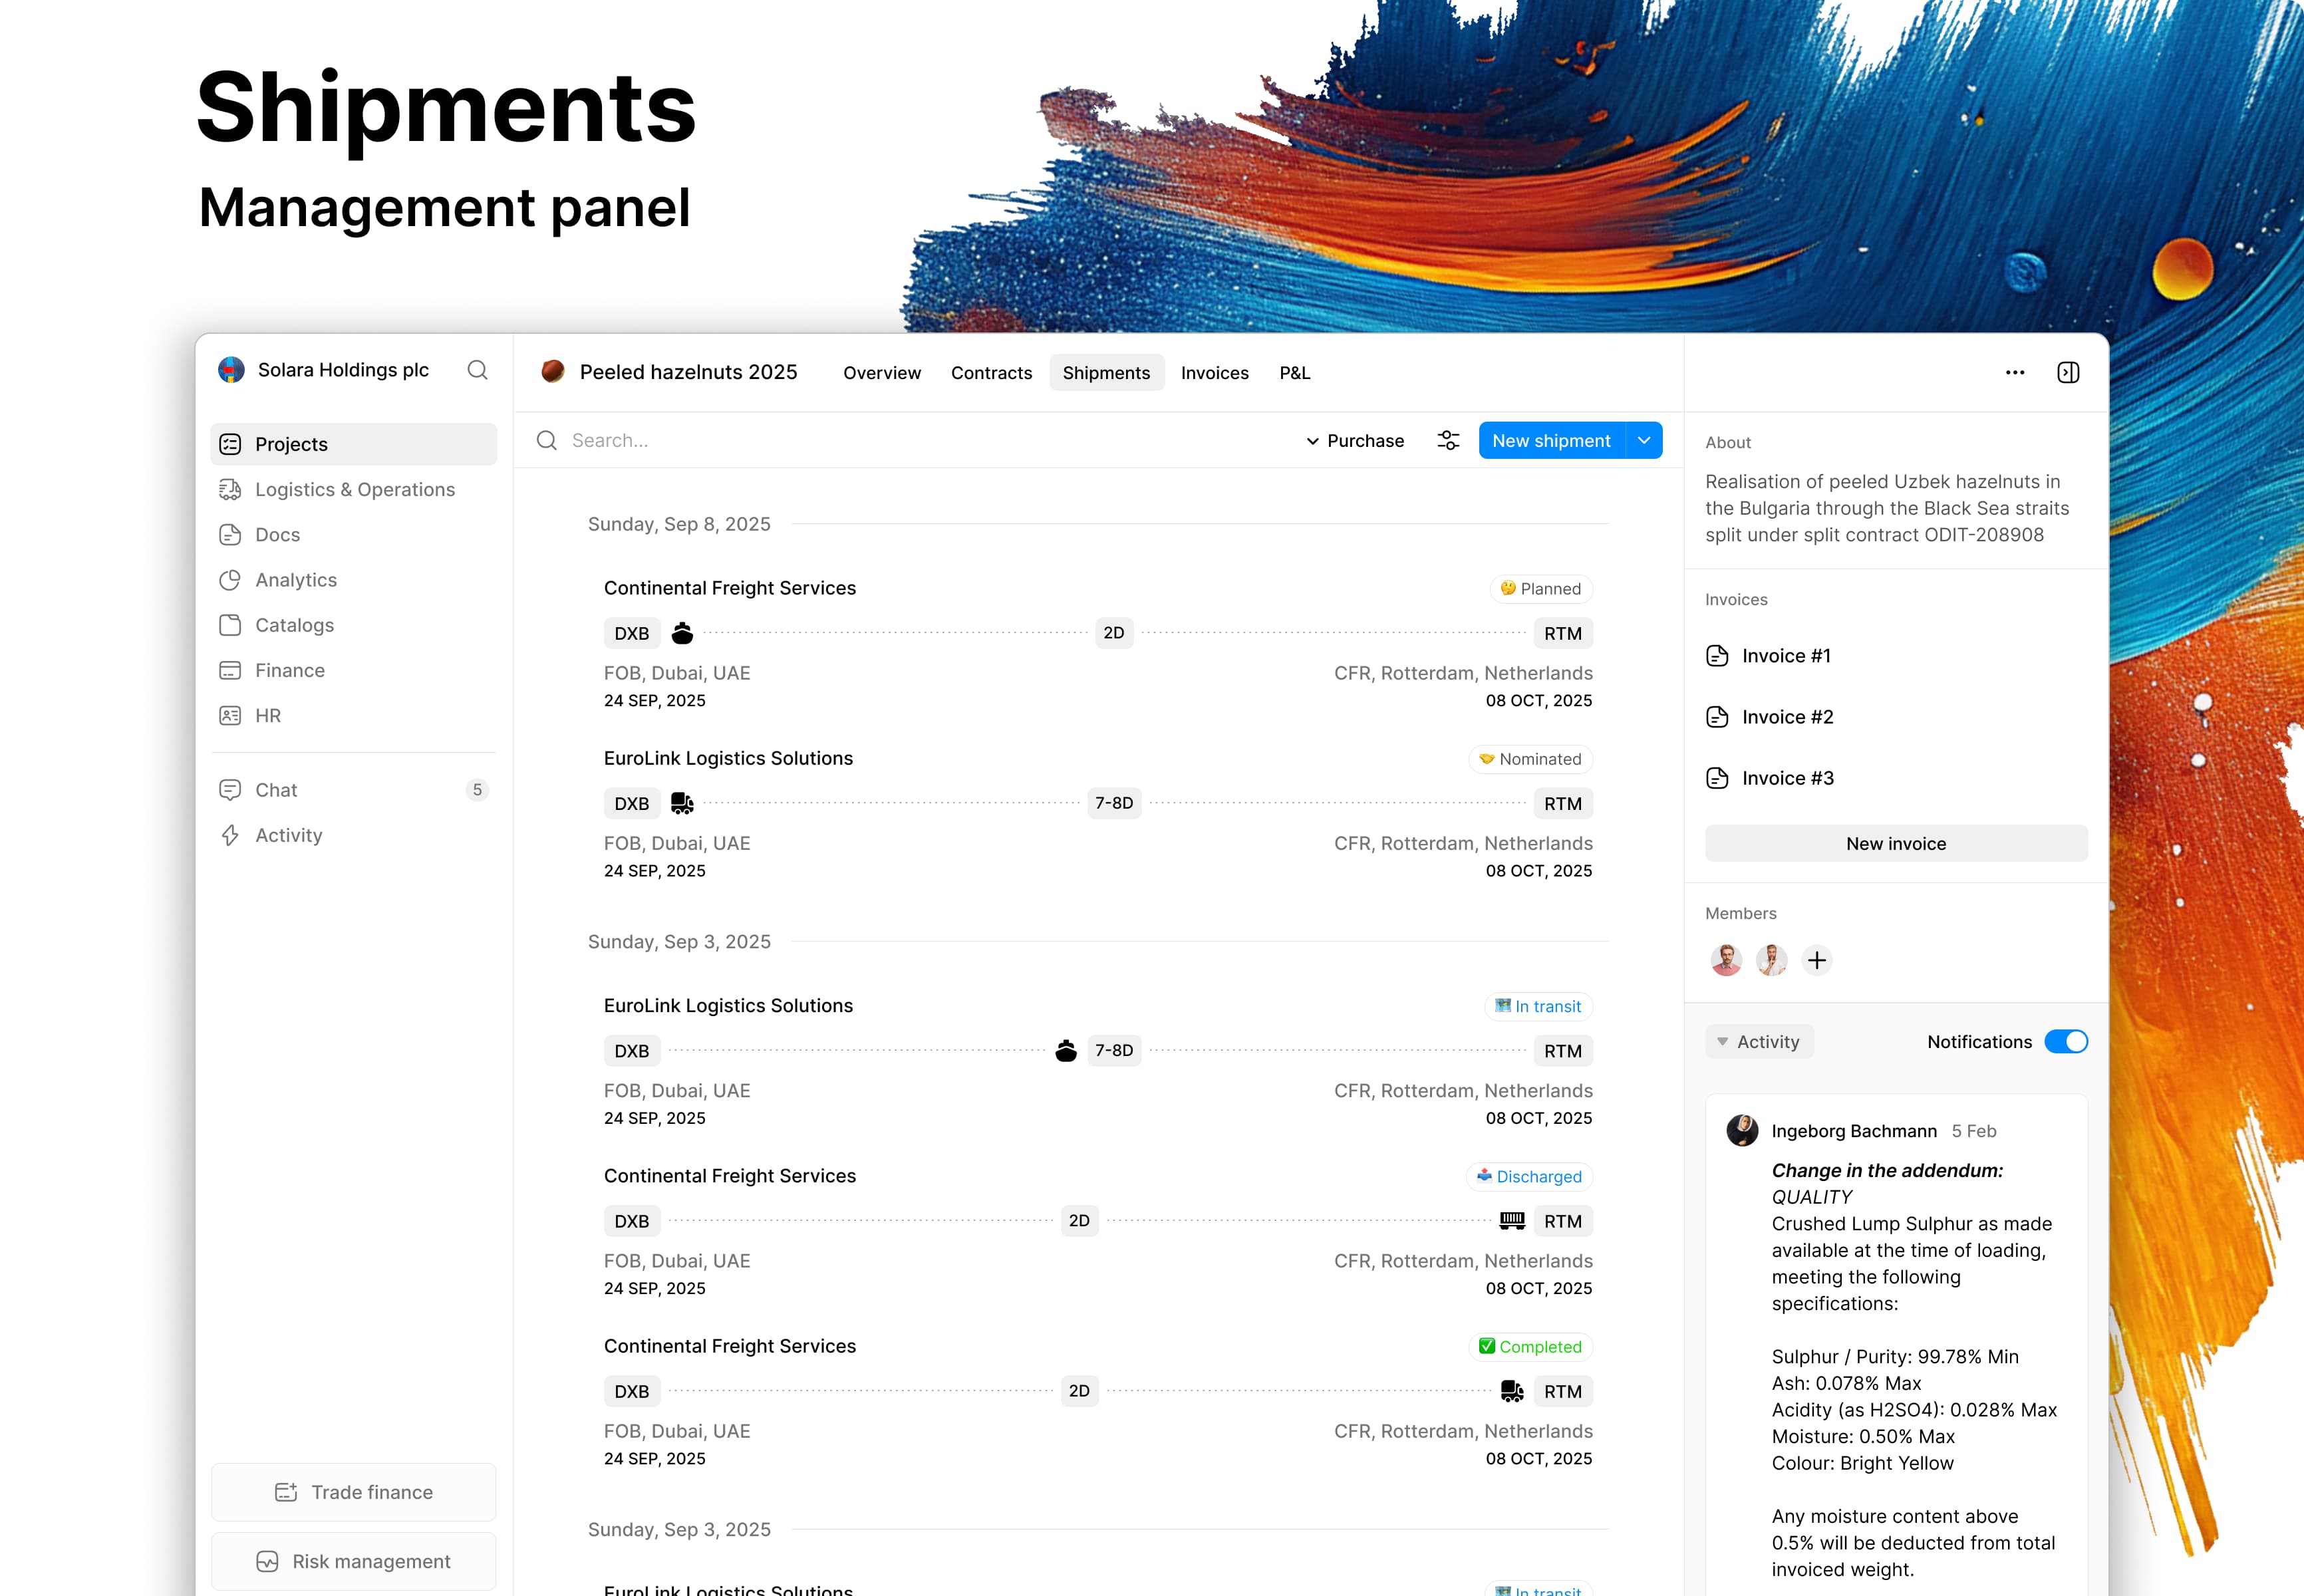This screenshot has width=2304, height=1596.
Task: Click the Docs sidebar icon
Action: point(230,534)
